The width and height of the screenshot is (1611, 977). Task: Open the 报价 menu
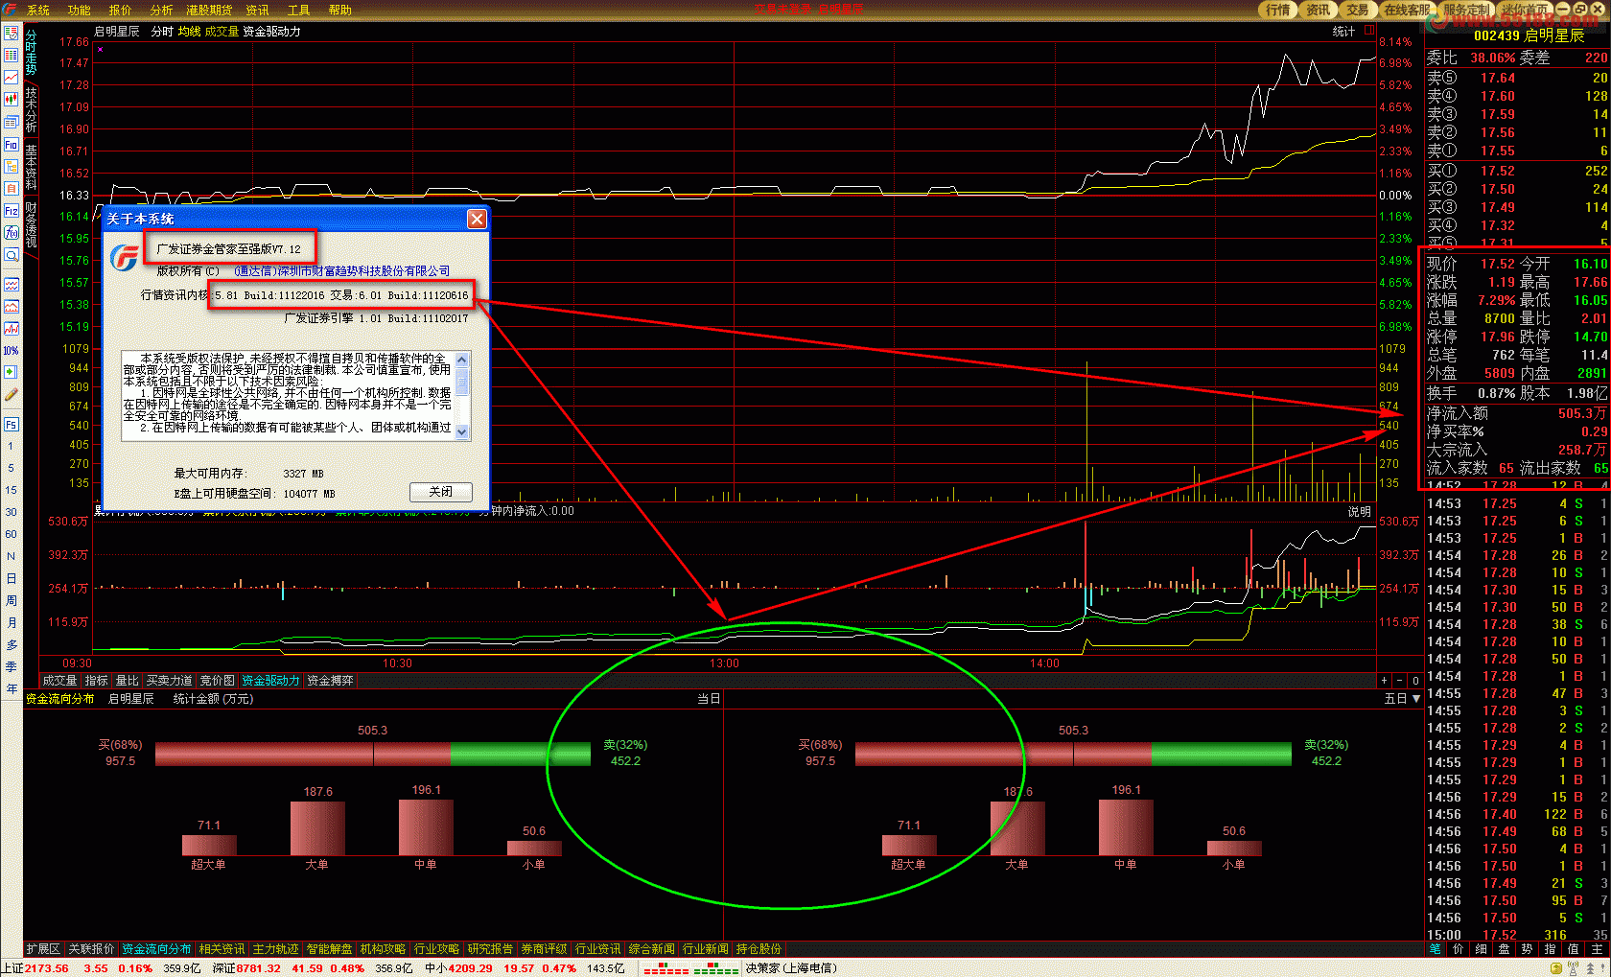point(121,11)
